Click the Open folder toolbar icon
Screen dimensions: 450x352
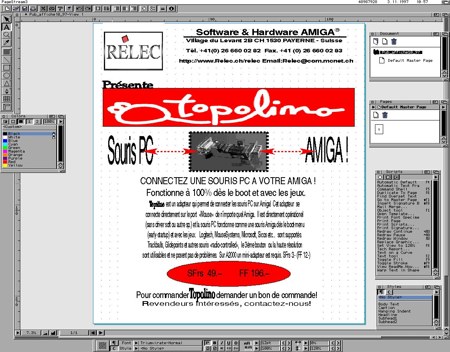pyautogui.click(x=16, y=9)
